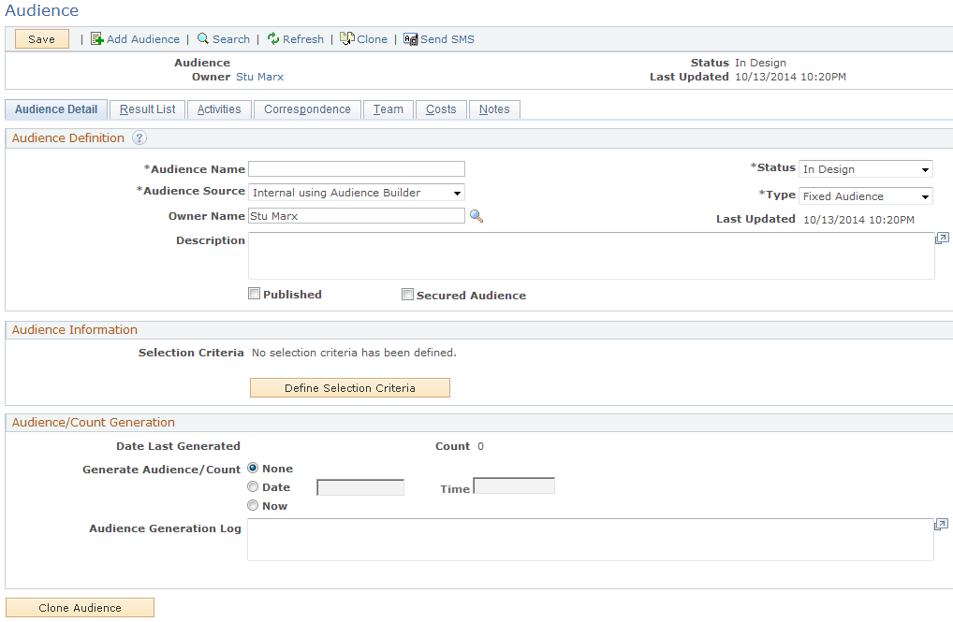
Task: Click the Owner Name input field
Action: coord(357,216)
